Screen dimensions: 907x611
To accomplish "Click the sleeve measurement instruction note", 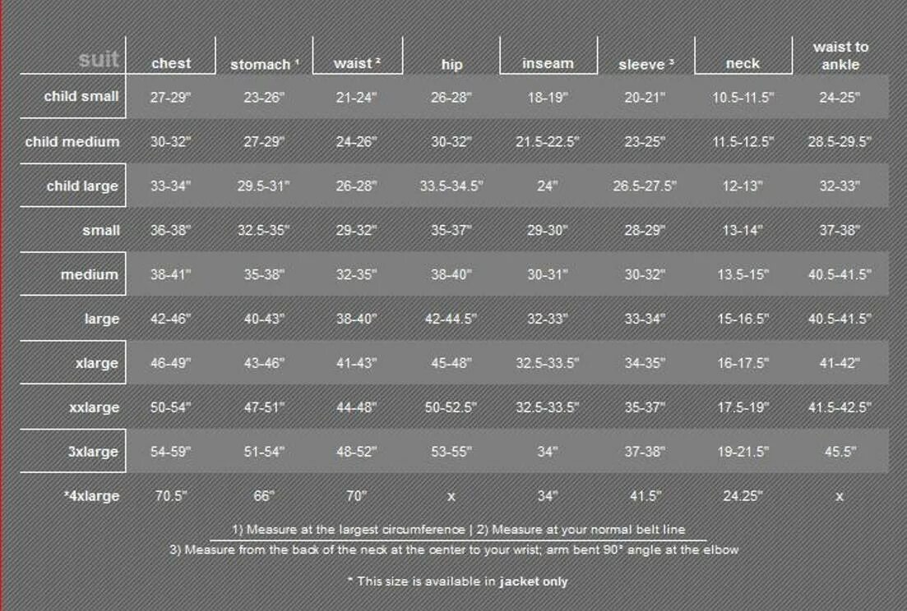I will coord(454,549).
